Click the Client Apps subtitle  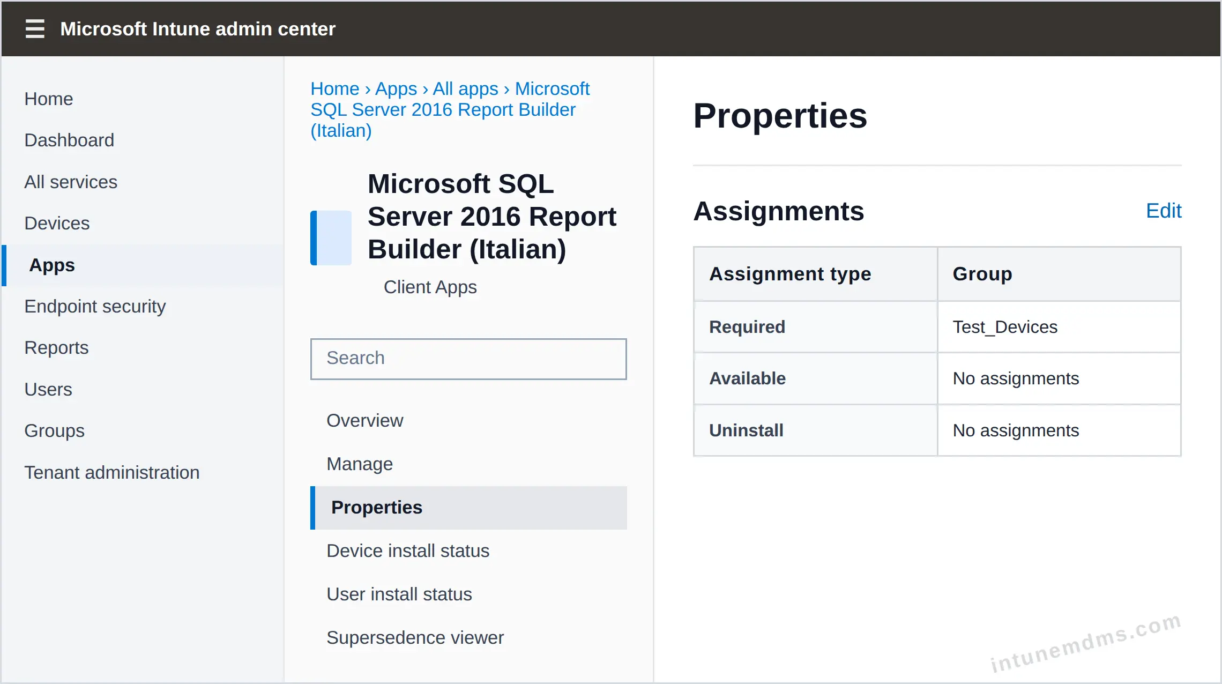tap(430, 287)
